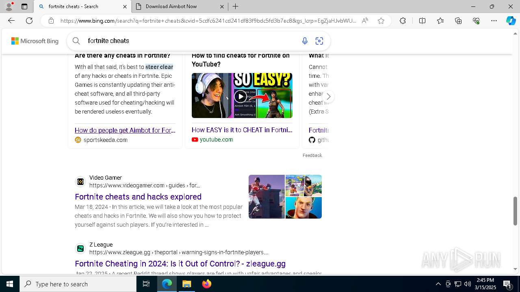Open the Fortnite result thumbnail image
This screenshot has height=292, width=520.
click(x=285, y=197)
